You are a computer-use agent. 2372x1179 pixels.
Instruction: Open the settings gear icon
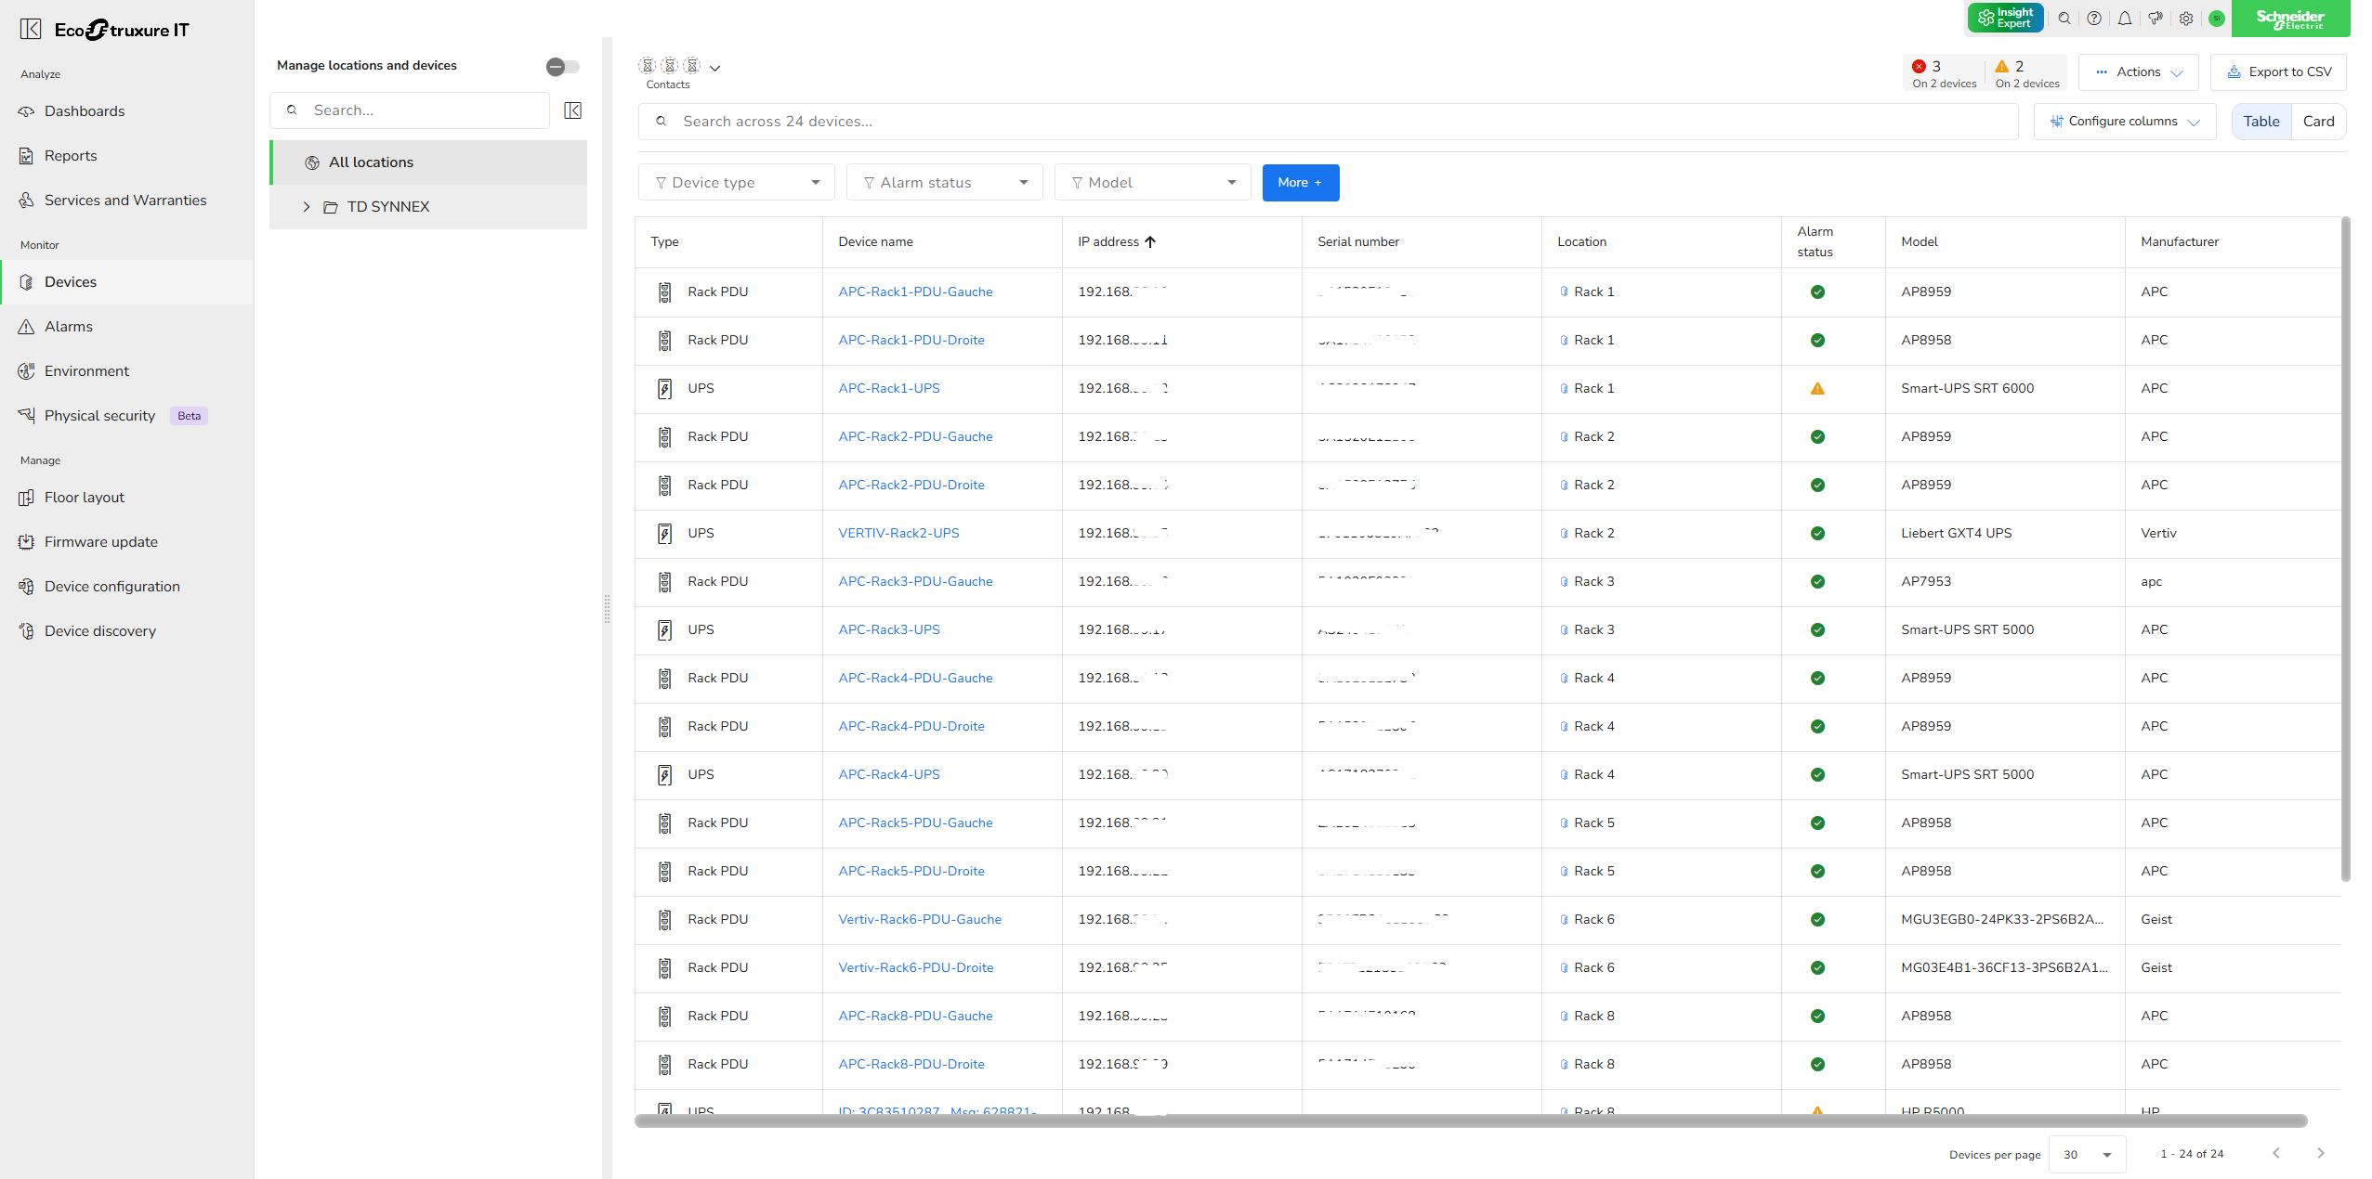point(2186,19)
